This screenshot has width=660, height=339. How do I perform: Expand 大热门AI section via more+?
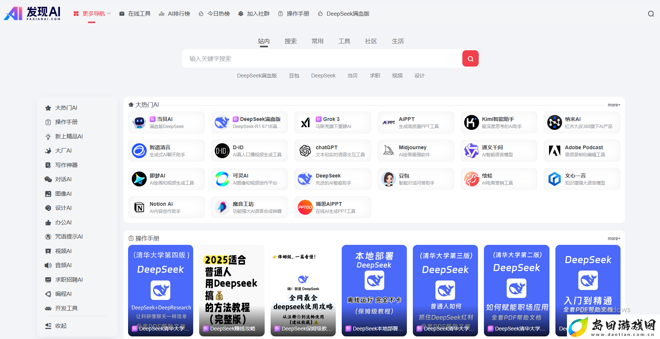tap(614, 105)
